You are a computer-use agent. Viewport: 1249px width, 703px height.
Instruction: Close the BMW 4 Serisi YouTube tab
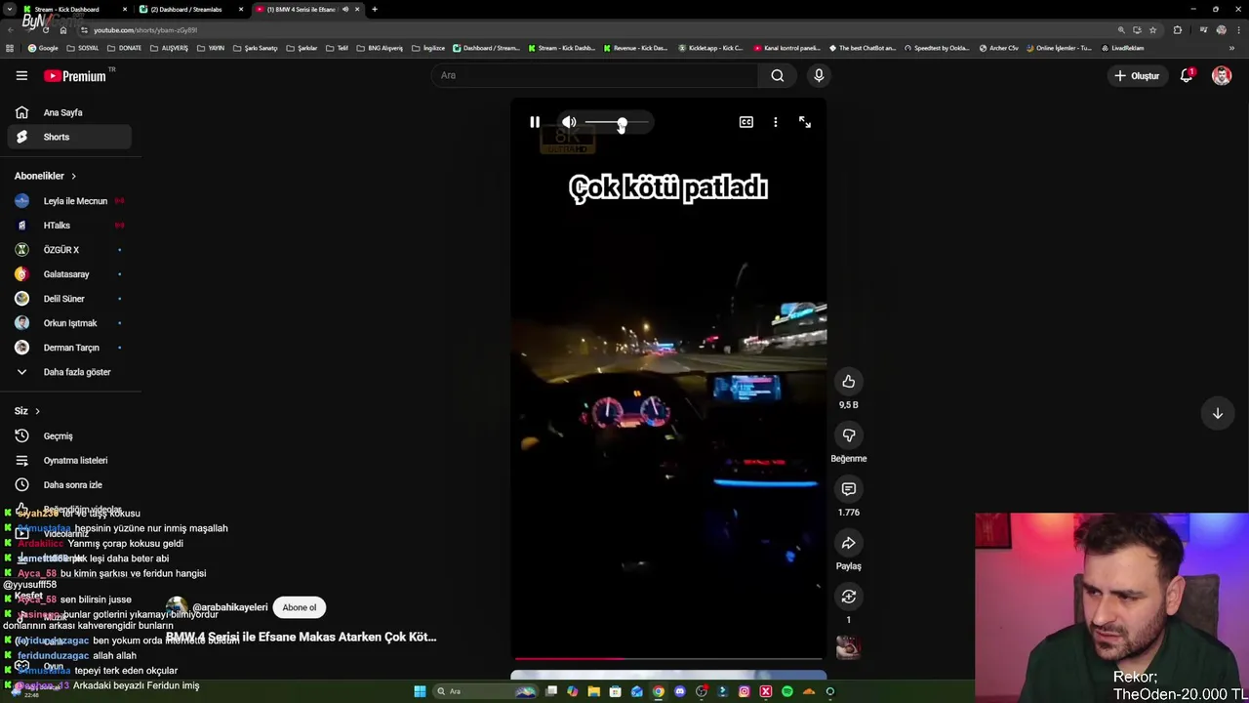pyautogui.click(x=357, y=9)
